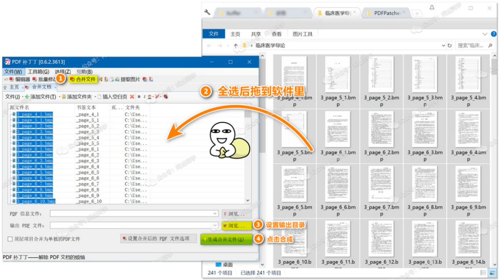Viewport: 499px width, 280px height.
Task: Click bookmark text _page_5_3 cell
Action: (87, 131)
